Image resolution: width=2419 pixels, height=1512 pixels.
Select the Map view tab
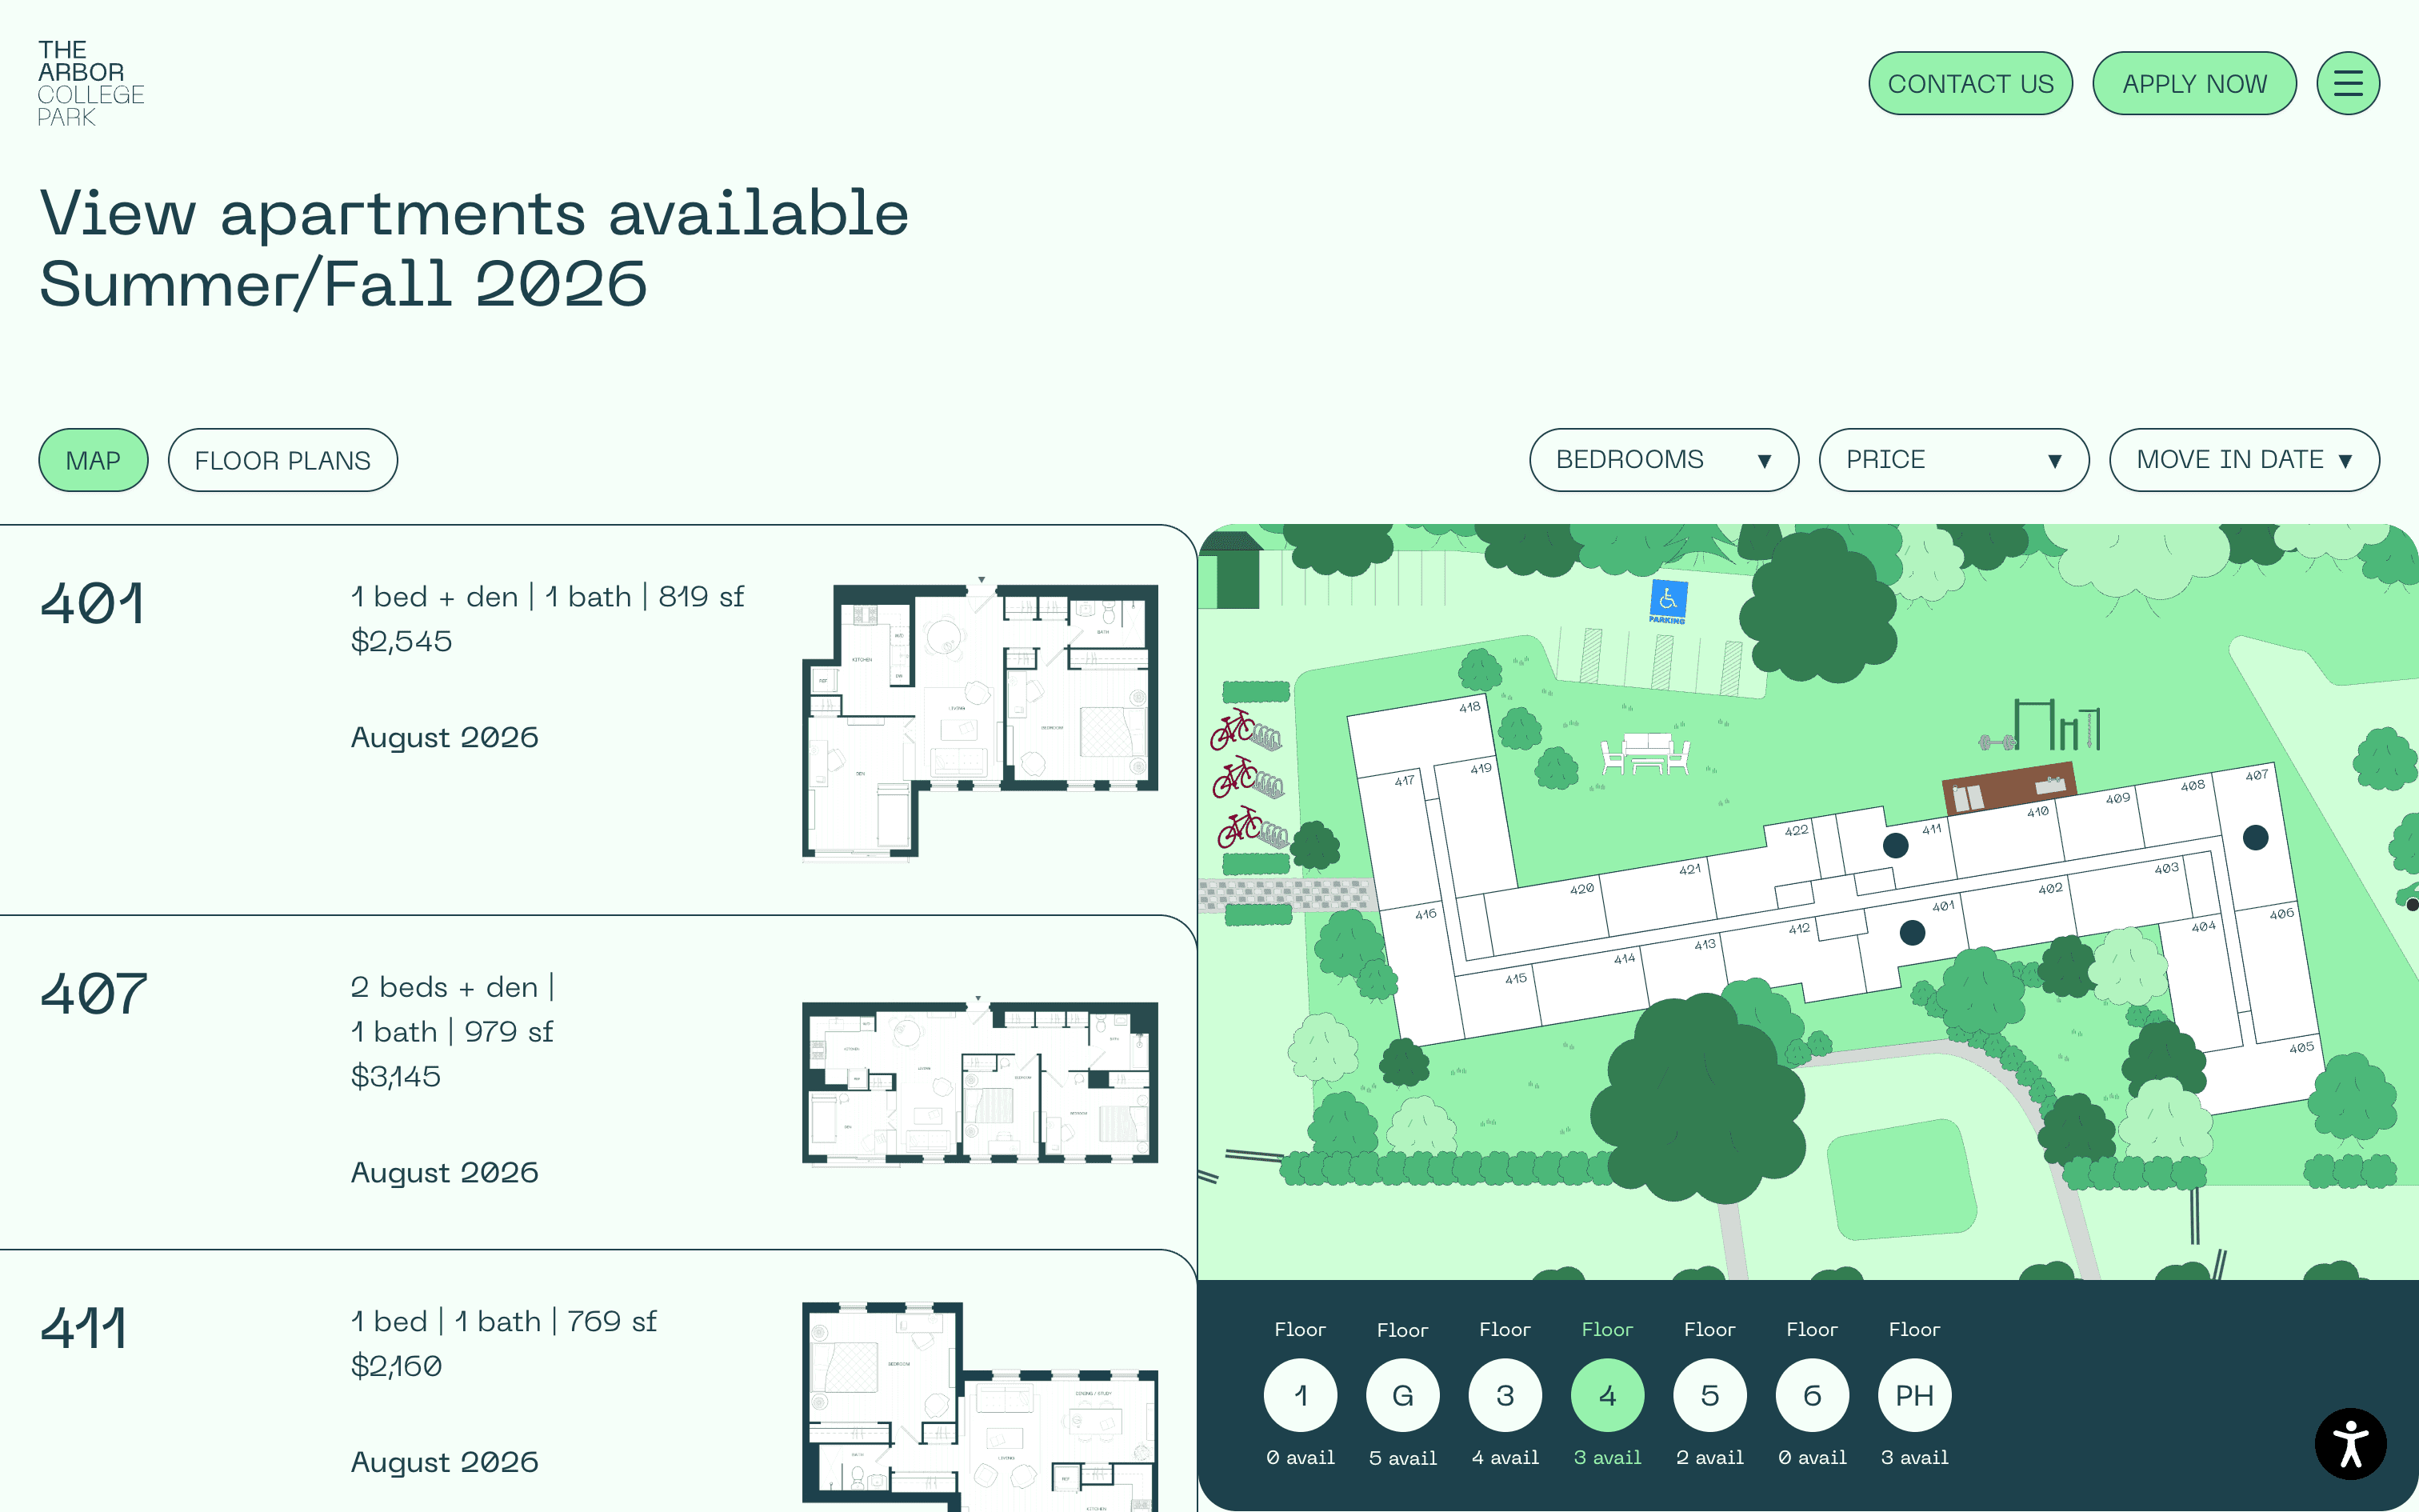(93, 460)
